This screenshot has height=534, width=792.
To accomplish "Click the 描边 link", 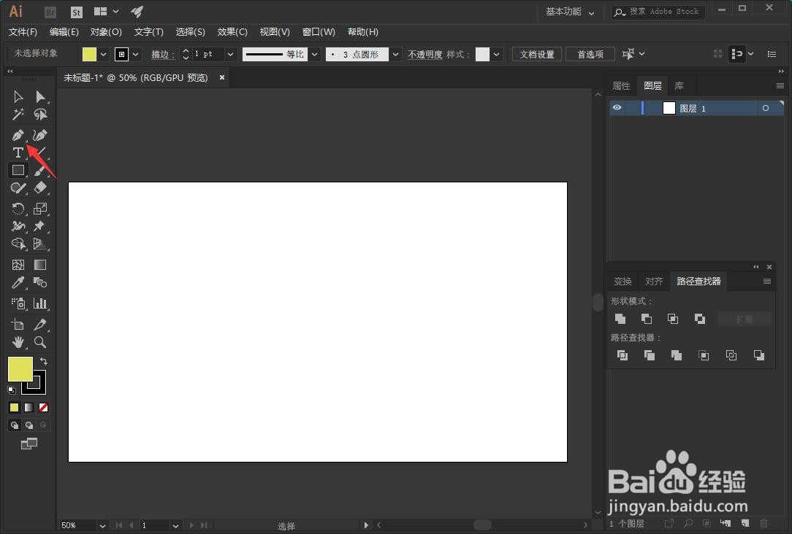I will point(163,55).
